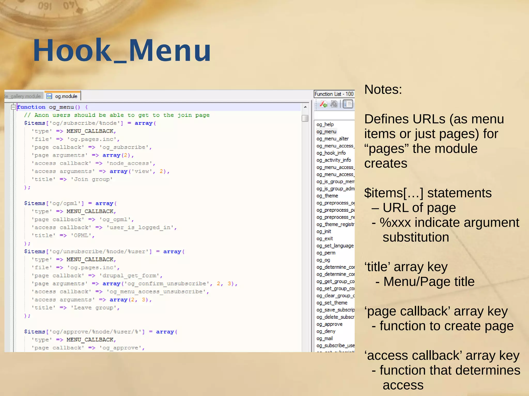Screen dimensions: 529x396
Task: Click the 'page callback' => 'drupal_get_form' line
Action: [x=97, y=276]
